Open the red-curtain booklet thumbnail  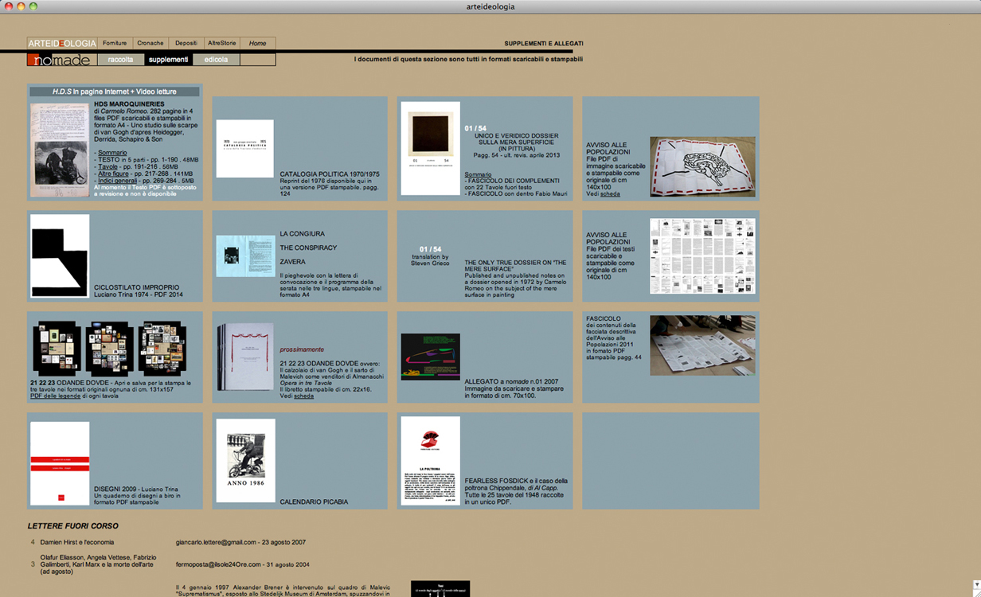click(245, 357)
